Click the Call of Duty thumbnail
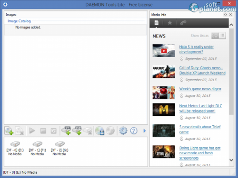 click(x=164, y=72)
